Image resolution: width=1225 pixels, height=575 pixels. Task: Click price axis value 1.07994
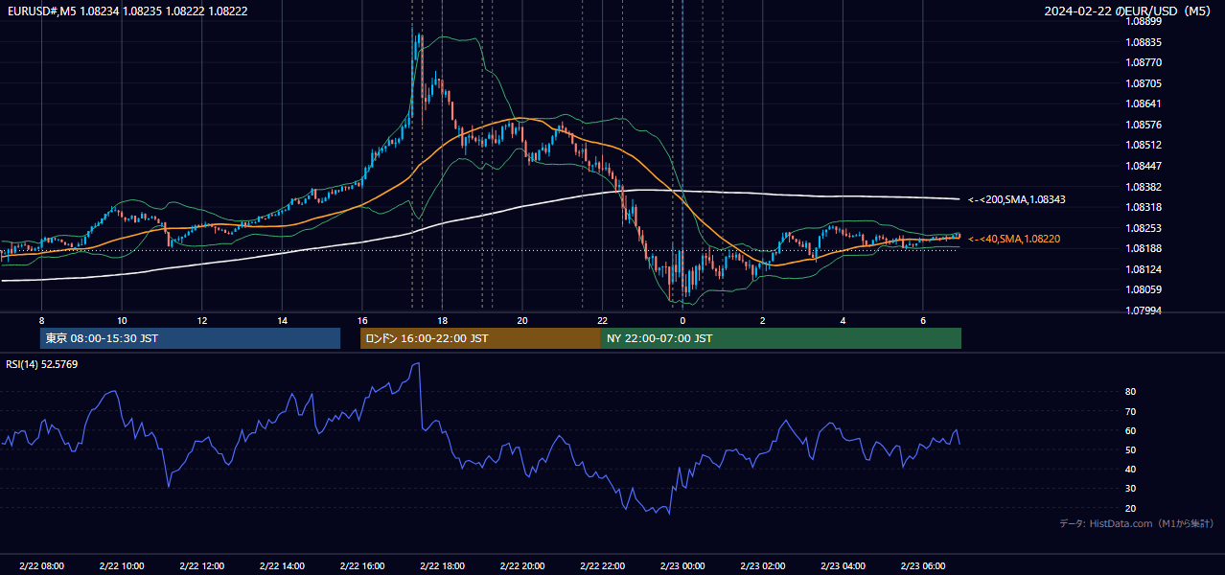pyautogui.click(x=1144, y=310)
